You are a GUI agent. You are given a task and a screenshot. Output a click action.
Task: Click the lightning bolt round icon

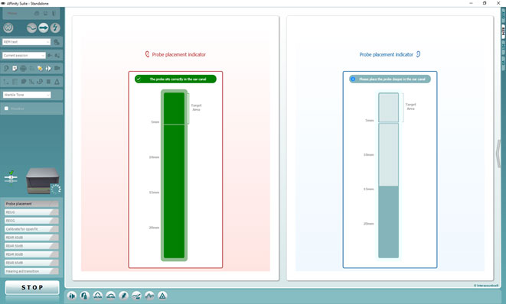[55, 28]
